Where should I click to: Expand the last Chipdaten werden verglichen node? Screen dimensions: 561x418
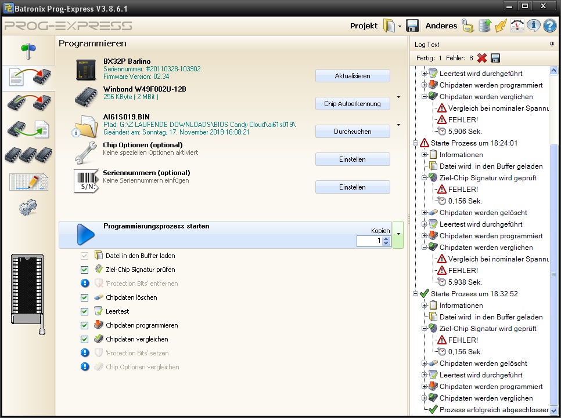pos(424,398)
